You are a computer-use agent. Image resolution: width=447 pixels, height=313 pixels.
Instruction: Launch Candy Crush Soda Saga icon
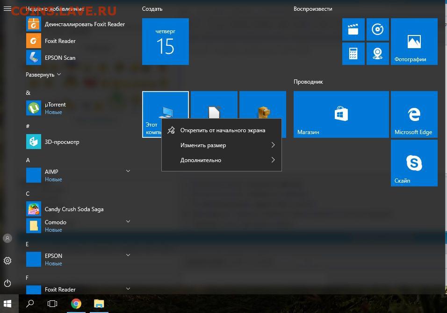[x=34, y=209]
